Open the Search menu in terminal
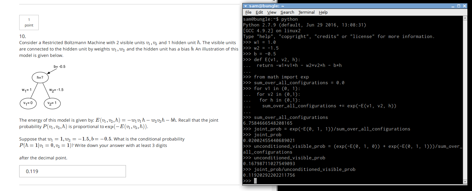This screenshot has height=191, width=472. [287, 12]
